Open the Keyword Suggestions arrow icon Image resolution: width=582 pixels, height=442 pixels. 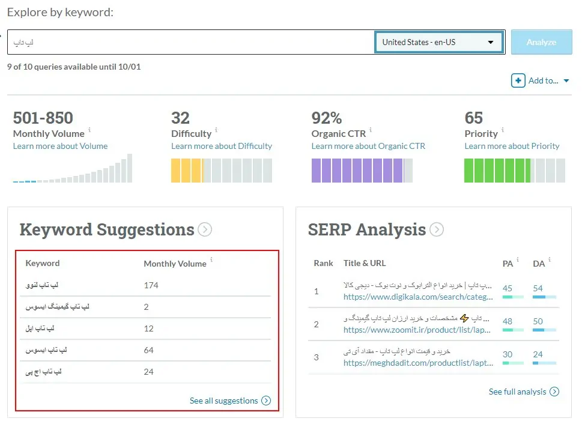pyautogui.click(x=205, y=230)
